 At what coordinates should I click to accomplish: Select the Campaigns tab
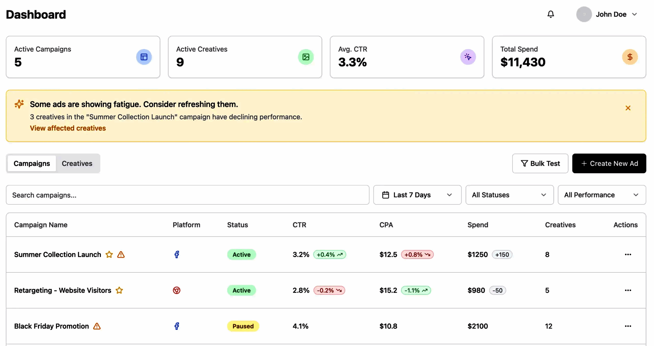coord(32,164)
